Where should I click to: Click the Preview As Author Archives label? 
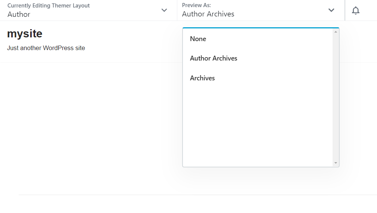[x=208, y=14]
